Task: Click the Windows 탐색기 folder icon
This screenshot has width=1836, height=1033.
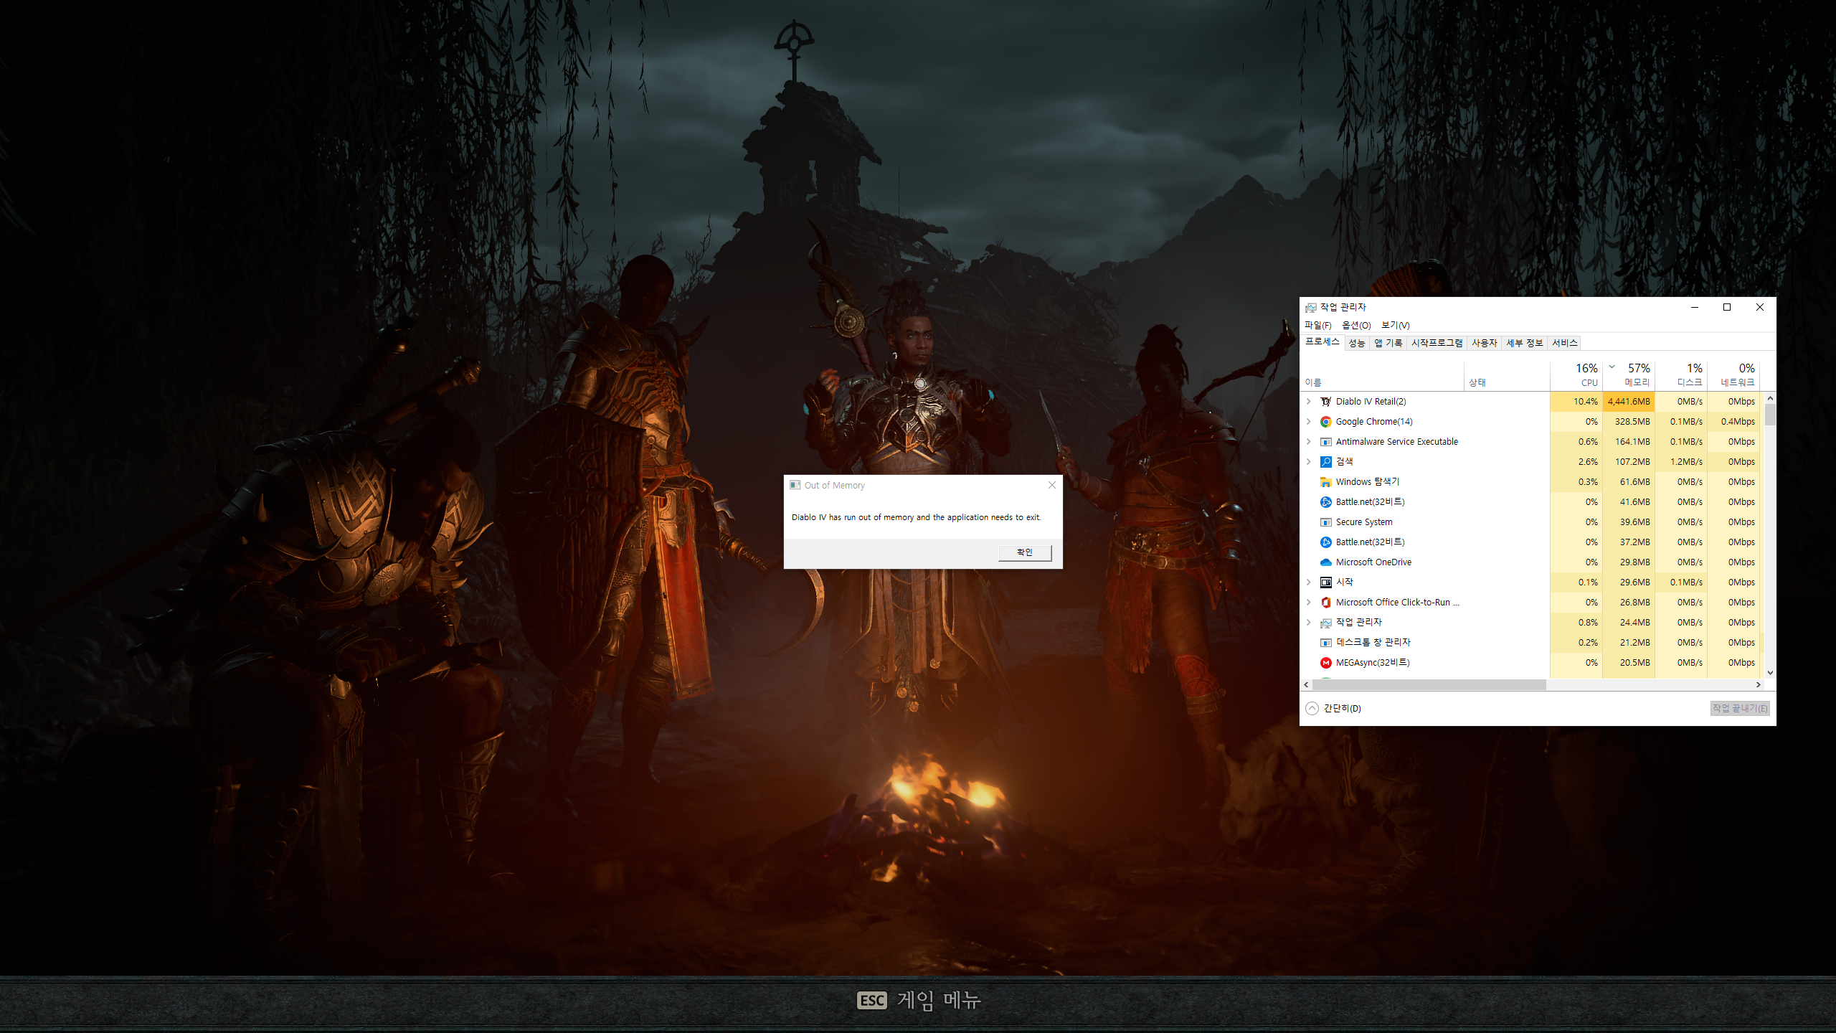Action: 1325,482
